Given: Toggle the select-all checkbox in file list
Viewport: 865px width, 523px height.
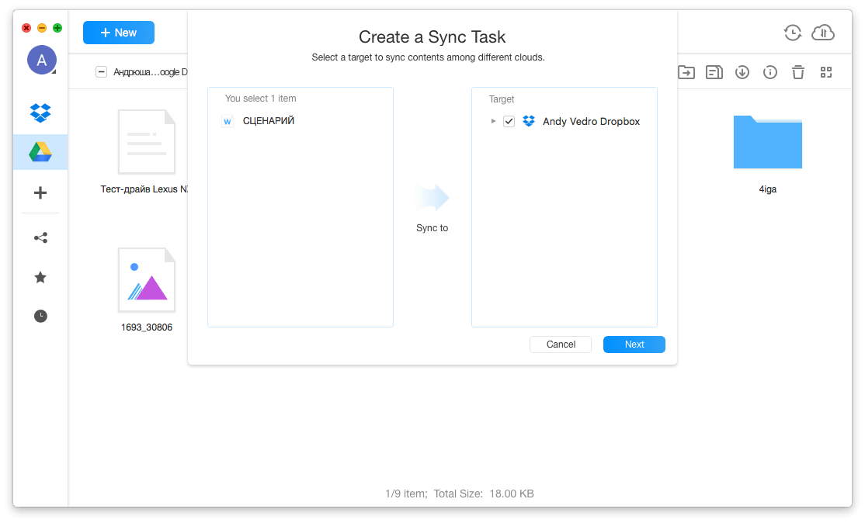Looking at the screenshot, I should tap(101, 72).
